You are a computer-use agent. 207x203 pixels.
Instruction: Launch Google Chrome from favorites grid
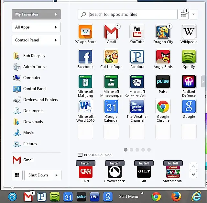(163, 107)
